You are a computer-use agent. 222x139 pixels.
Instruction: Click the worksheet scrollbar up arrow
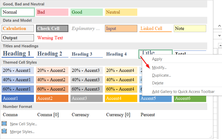(x=220, y=46)
